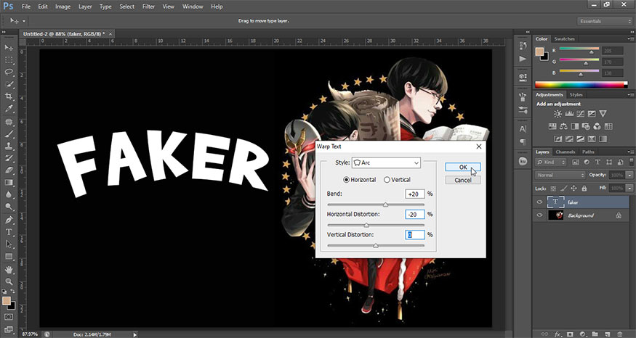Open the Opacity slider dropdown arrow

point(629,176)
